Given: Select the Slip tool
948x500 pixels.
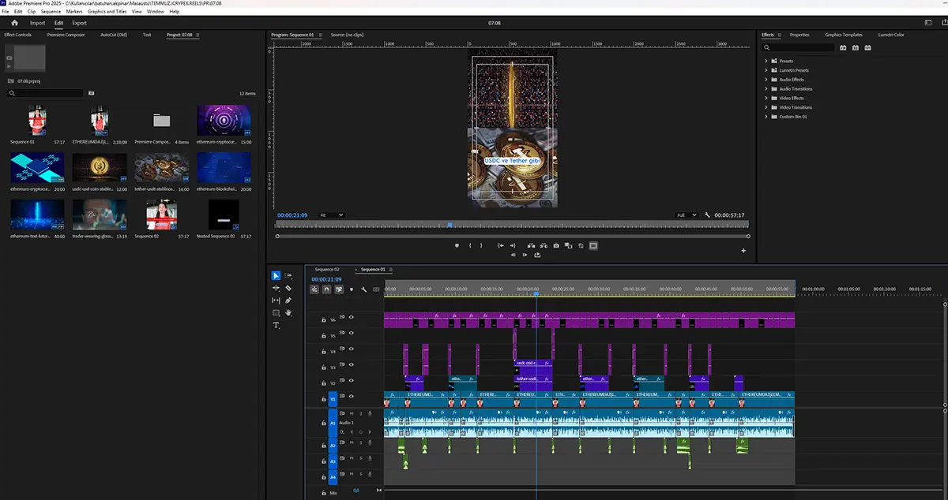Looking at the screenshot, I should coord(276,300).
